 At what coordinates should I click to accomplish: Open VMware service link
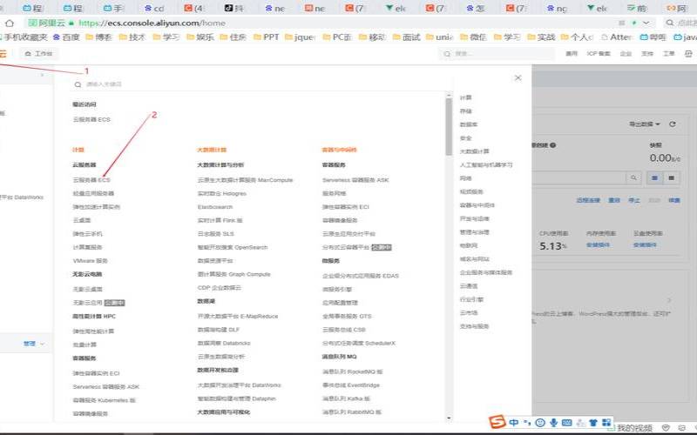click(91, 260)
